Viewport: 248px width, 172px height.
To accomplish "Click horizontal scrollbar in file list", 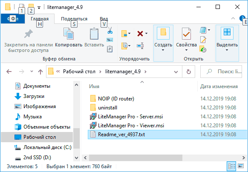I will (x=136, y=158).
